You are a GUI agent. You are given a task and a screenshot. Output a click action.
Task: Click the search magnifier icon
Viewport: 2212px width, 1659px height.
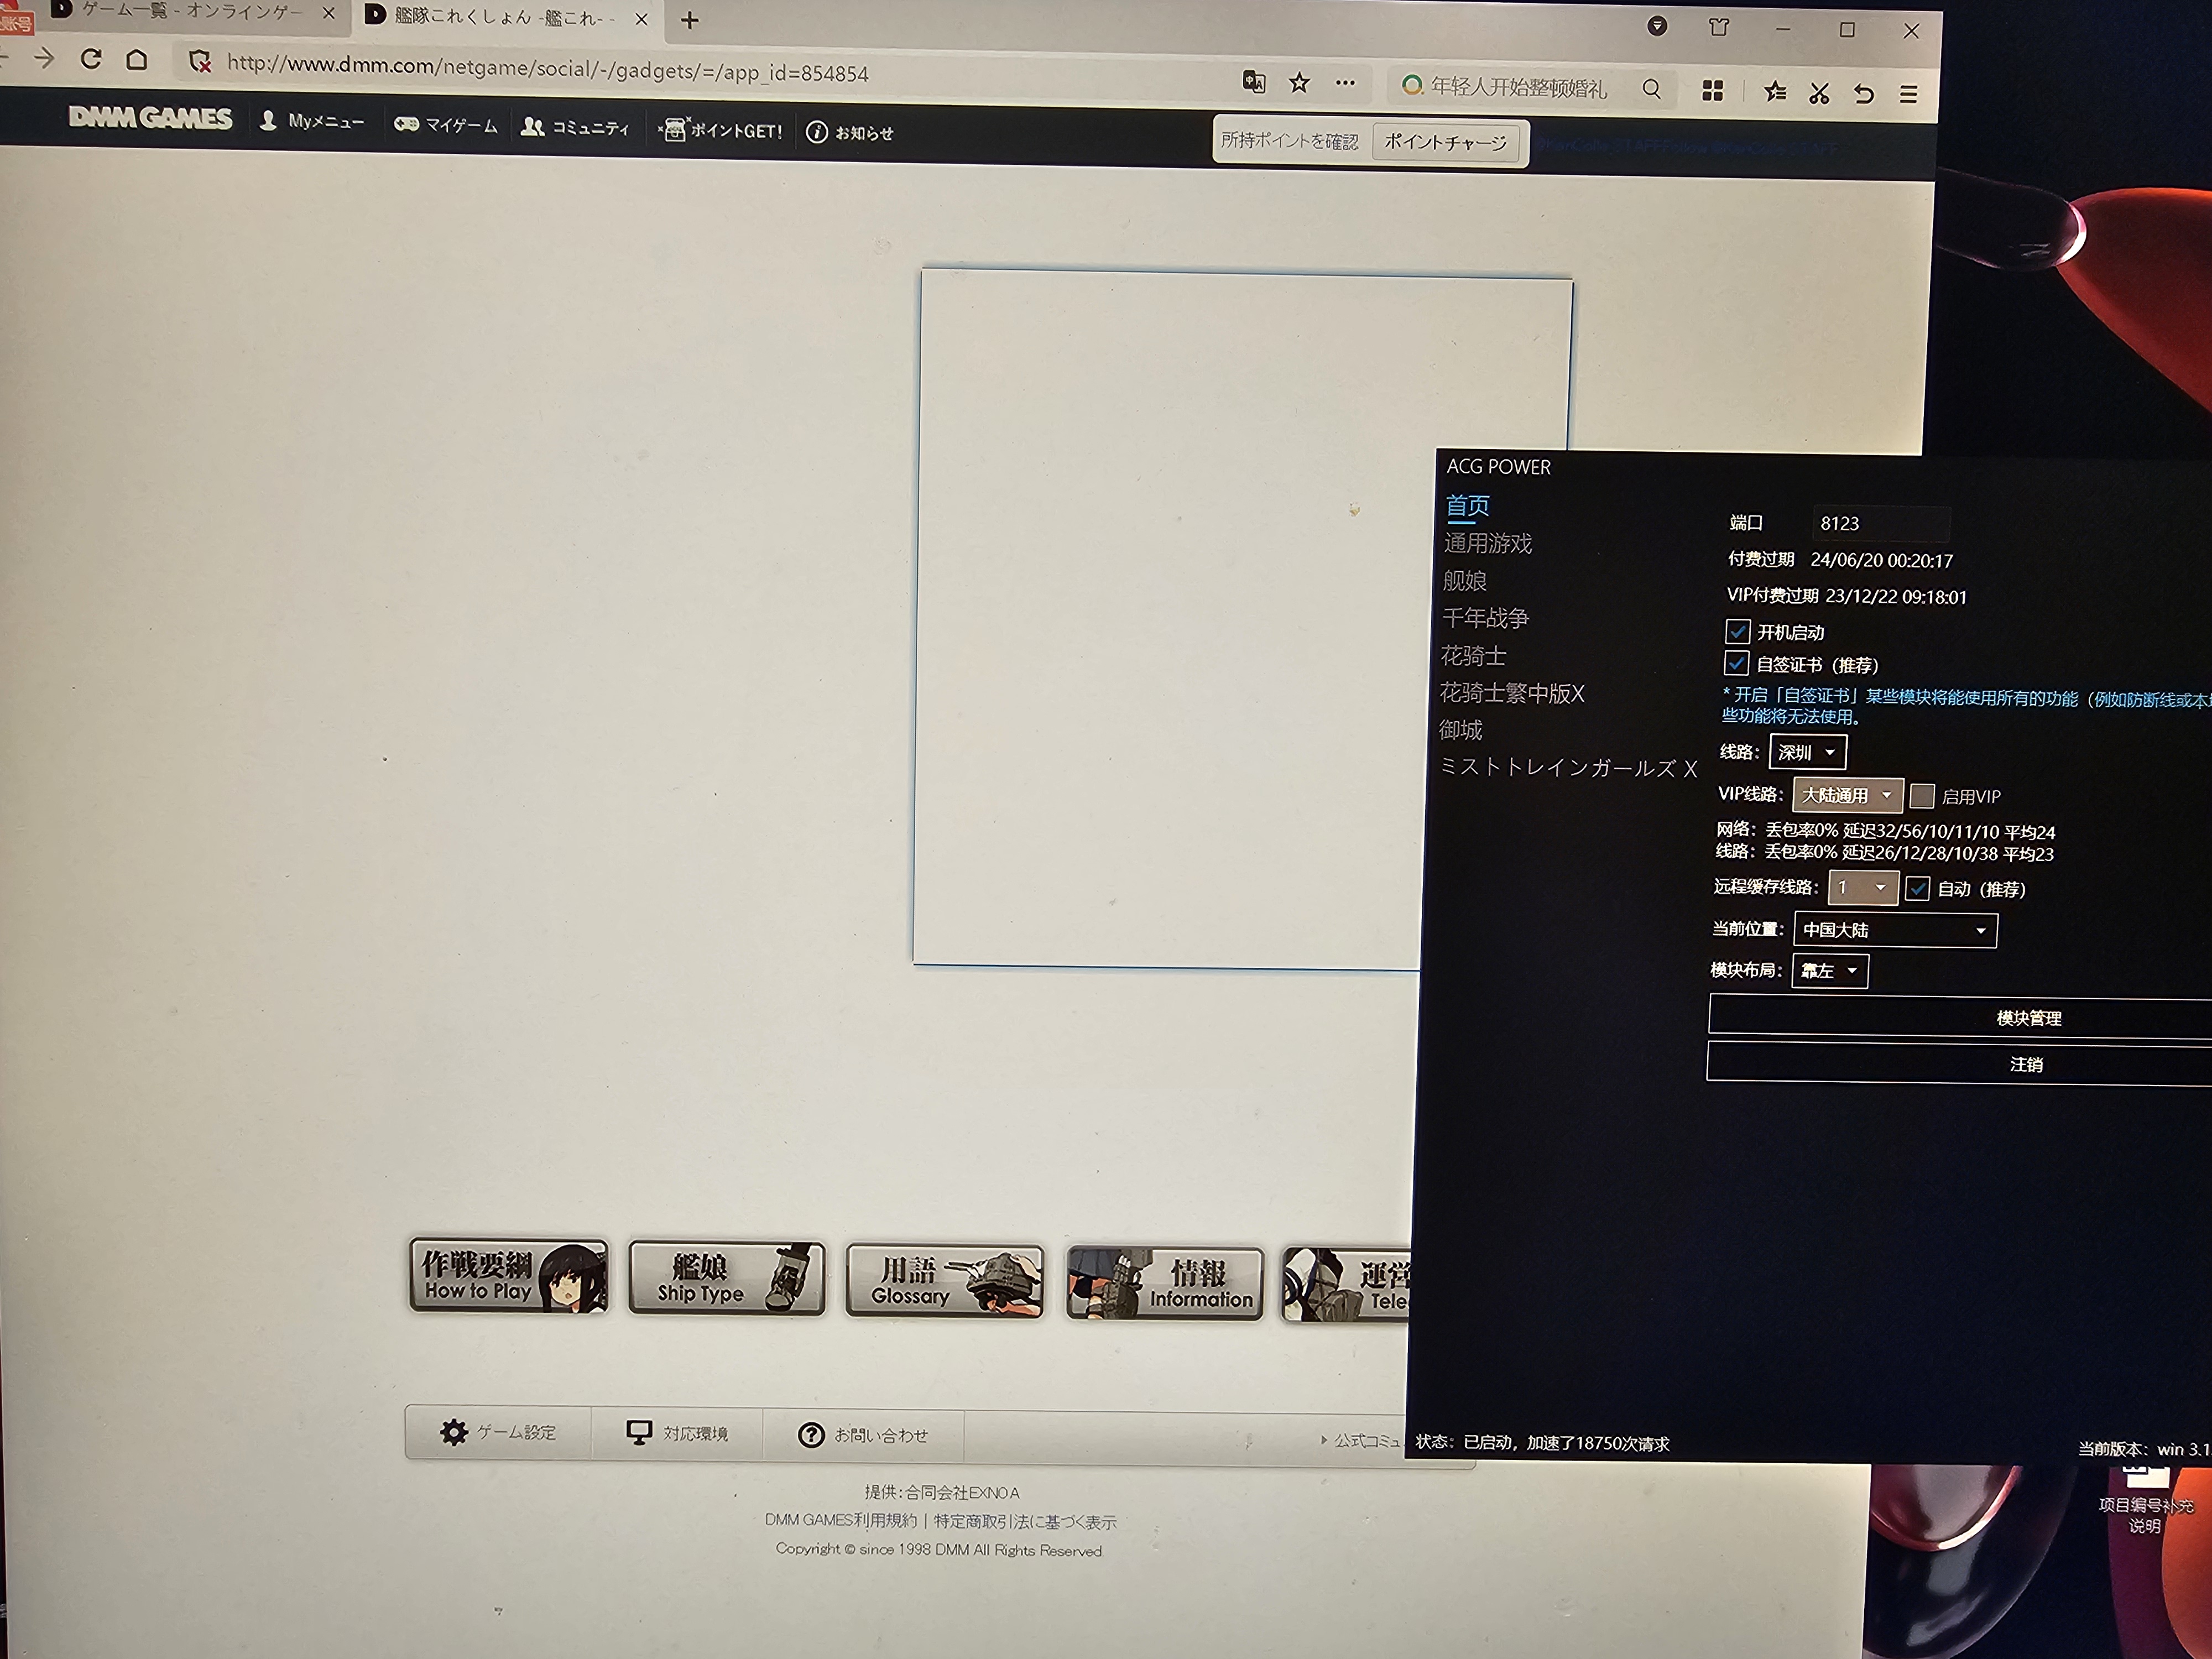1651,89
